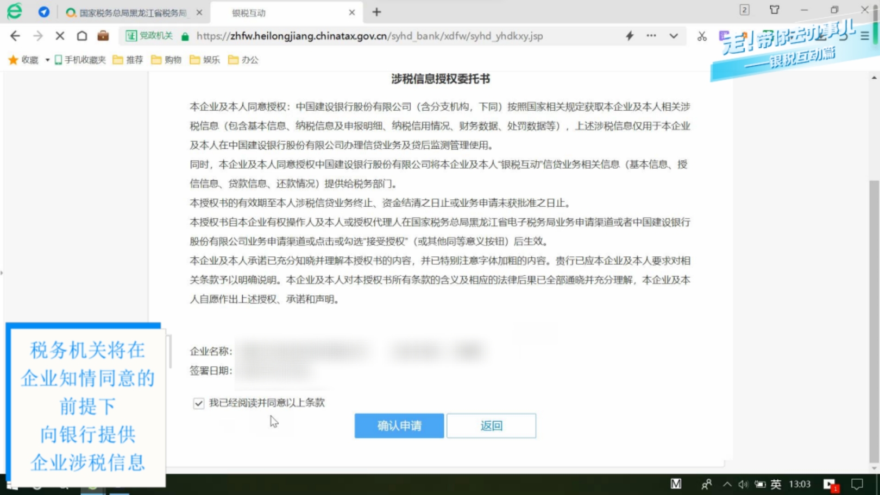
Task: Show hidden system tray icons
Action: point(727,484)
